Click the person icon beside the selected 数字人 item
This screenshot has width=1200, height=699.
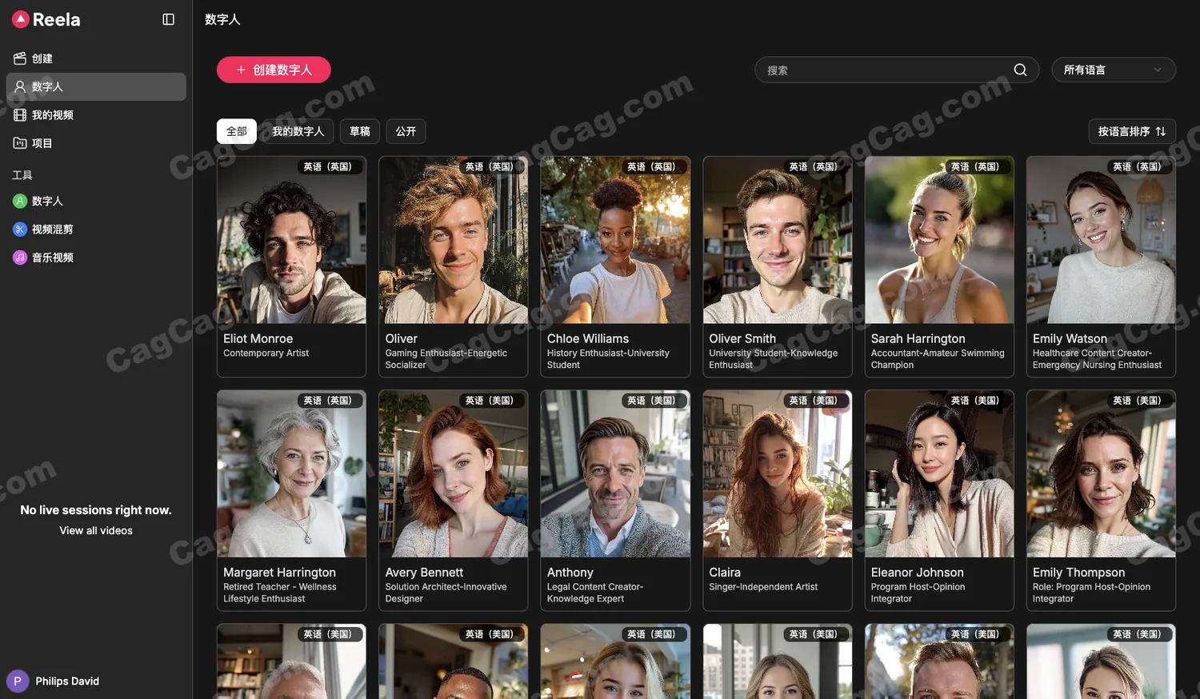coord(20,86)
